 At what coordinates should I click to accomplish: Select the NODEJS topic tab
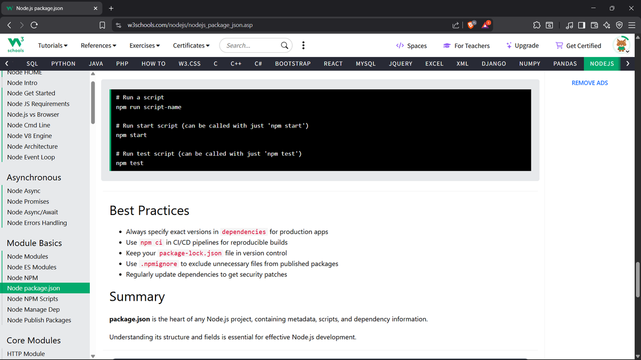602,63
